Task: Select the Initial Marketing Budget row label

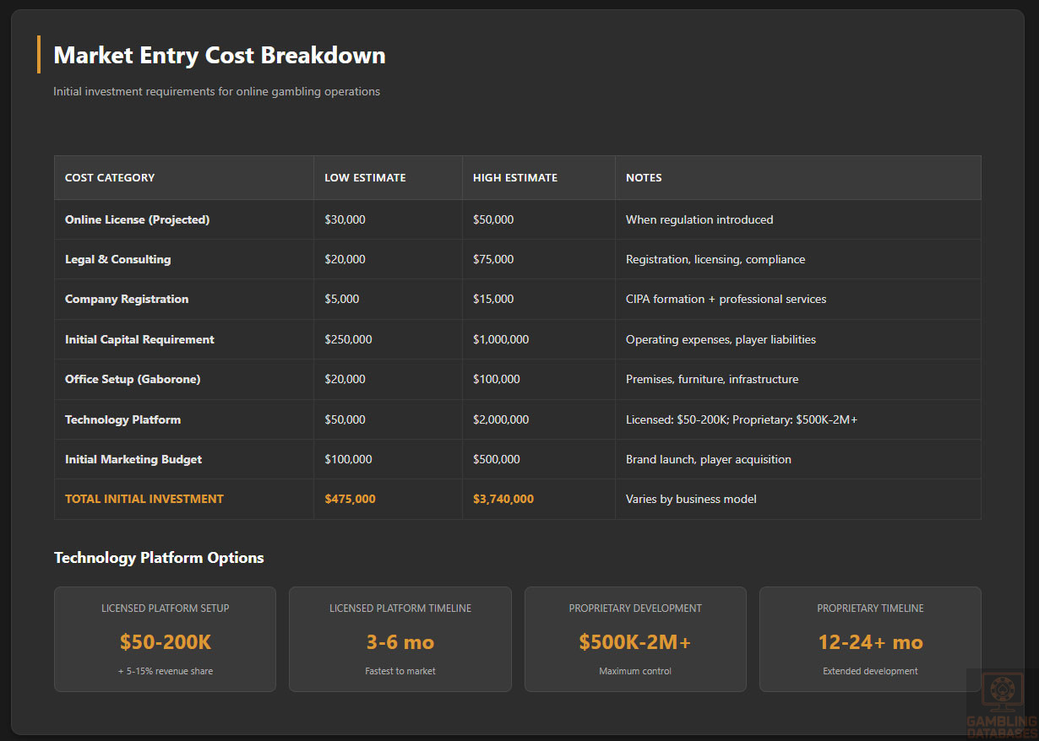Action: coord(133,459)
